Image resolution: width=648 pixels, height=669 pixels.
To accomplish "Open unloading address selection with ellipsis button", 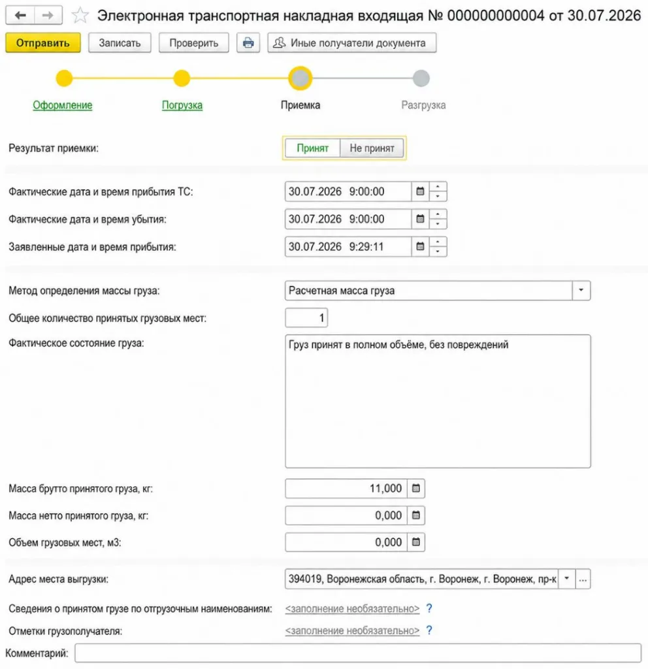I will click(583, 579).
